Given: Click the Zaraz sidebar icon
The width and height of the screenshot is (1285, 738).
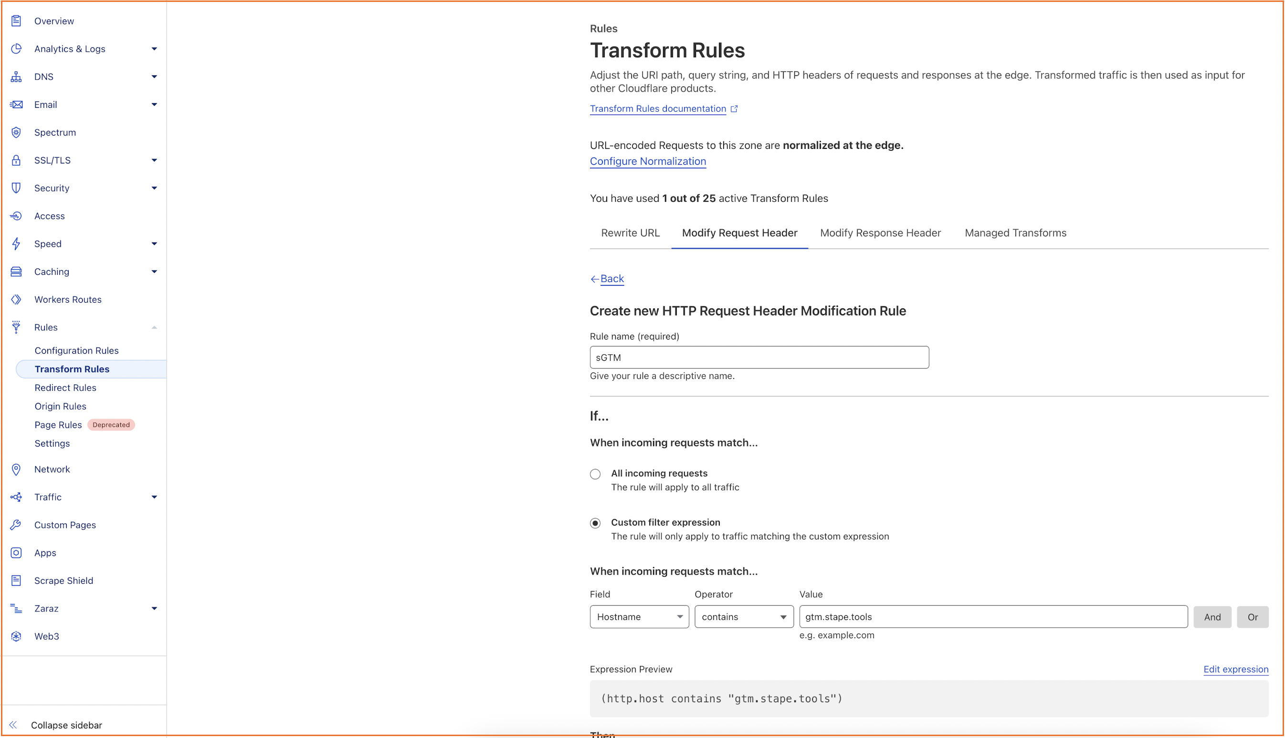Looking at the screenshot, I should pyautogui.click(x=16, y=608).
